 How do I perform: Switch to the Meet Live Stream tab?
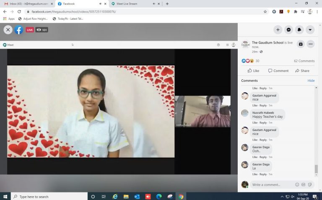tap(126, 4)
